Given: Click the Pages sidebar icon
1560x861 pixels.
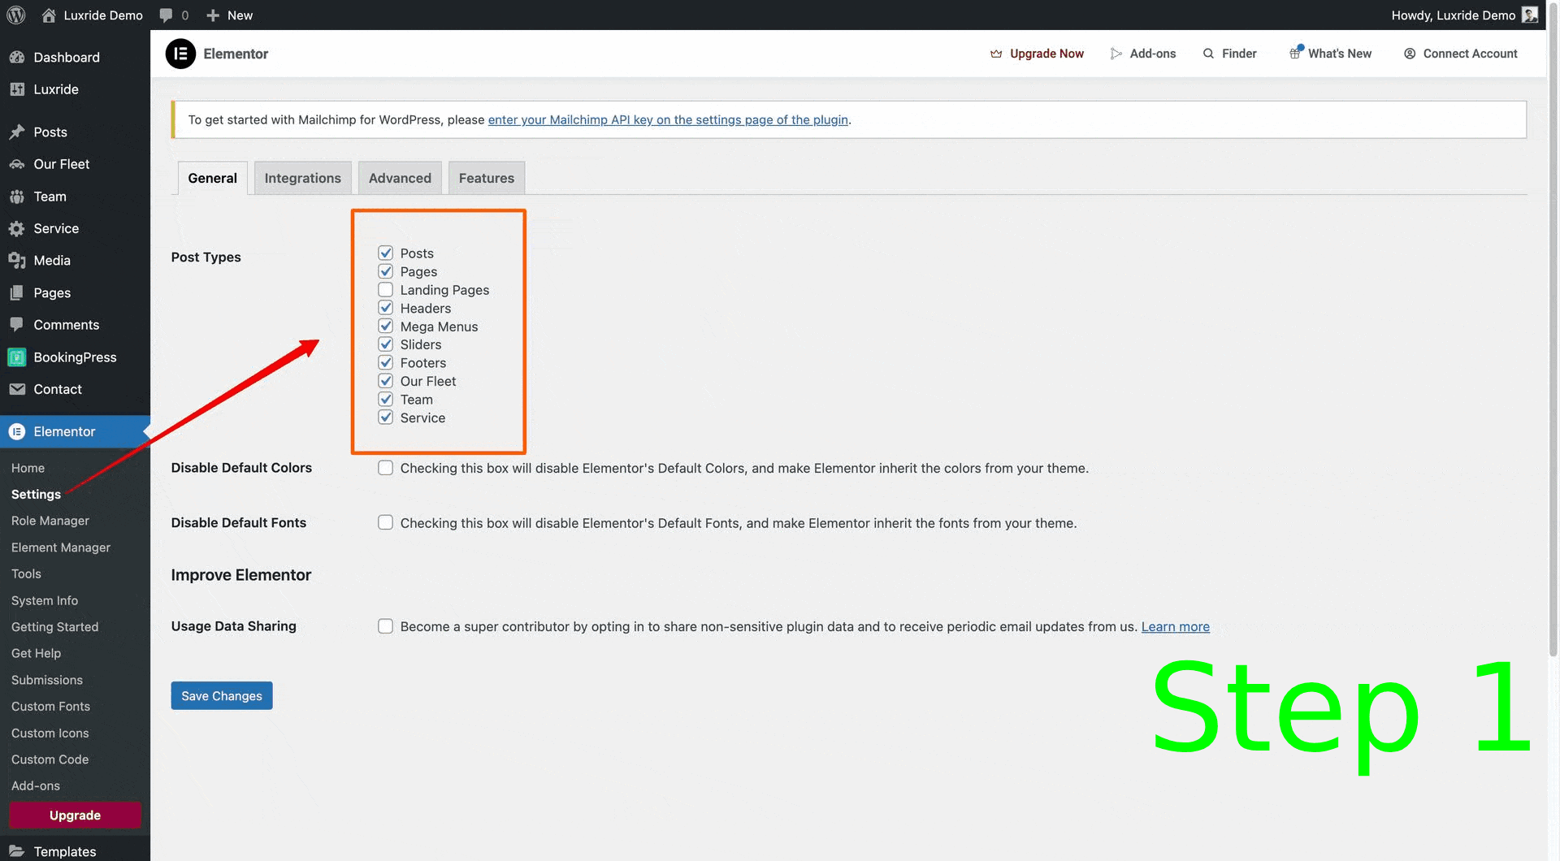Looking at the screenshot, I should tap(17, 292).
